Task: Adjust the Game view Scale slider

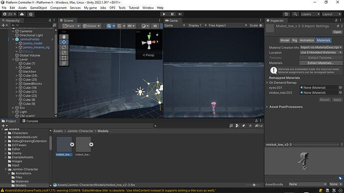Action: click(261, 25)
